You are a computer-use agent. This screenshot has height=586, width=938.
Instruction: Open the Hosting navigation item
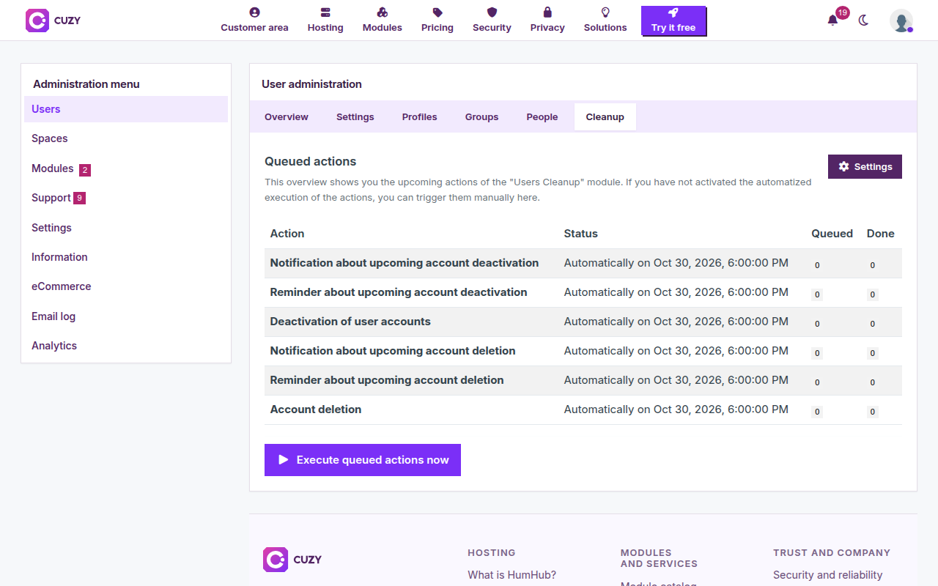325,21
